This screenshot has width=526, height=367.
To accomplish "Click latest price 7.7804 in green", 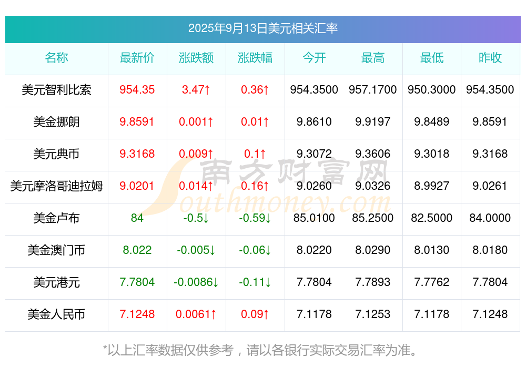I will click(137, 282).
